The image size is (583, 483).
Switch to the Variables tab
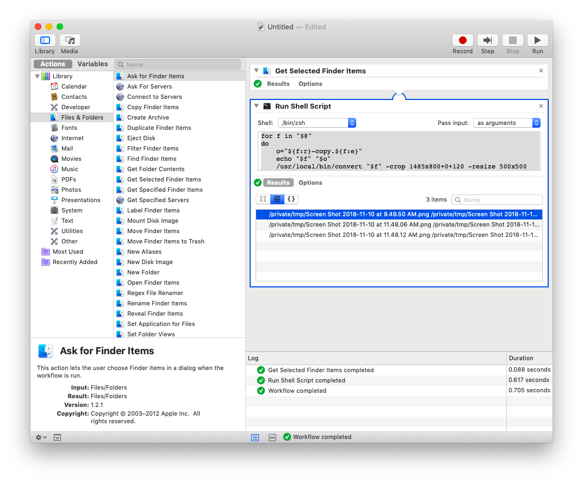tap(92, 64)
